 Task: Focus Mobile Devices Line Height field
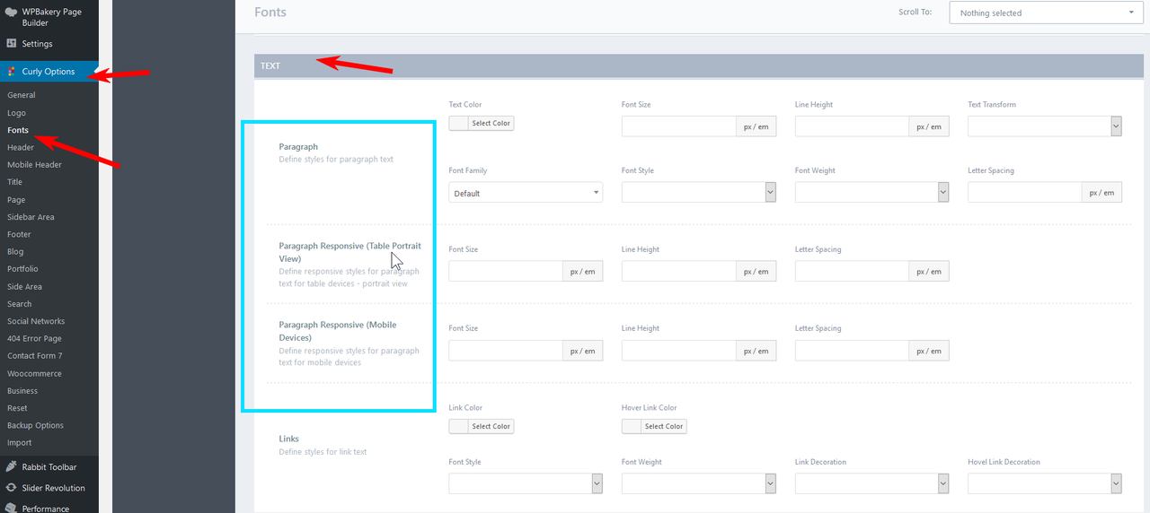click(679, 351)
